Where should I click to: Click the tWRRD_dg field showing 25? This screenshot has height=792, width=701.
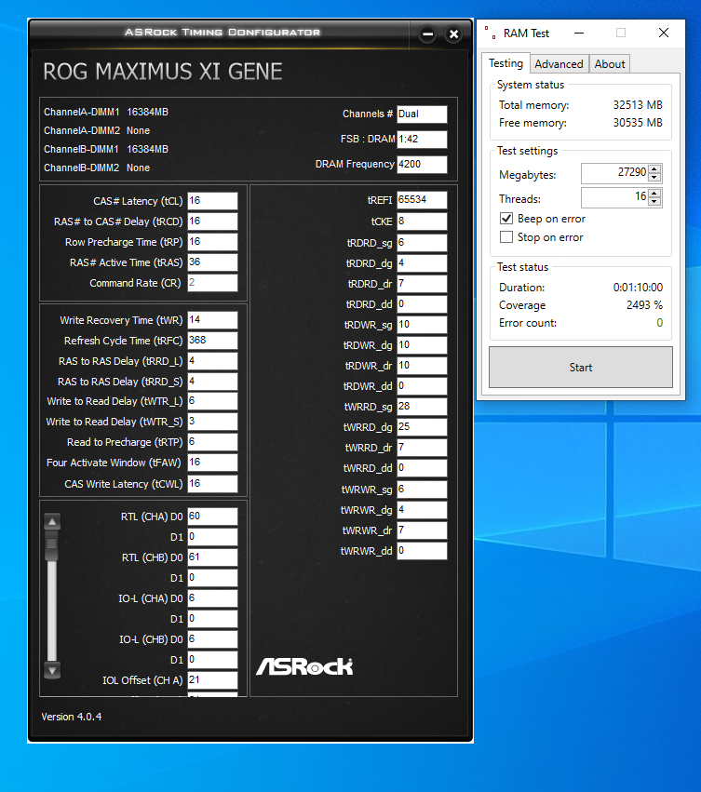tap(422, 427)
